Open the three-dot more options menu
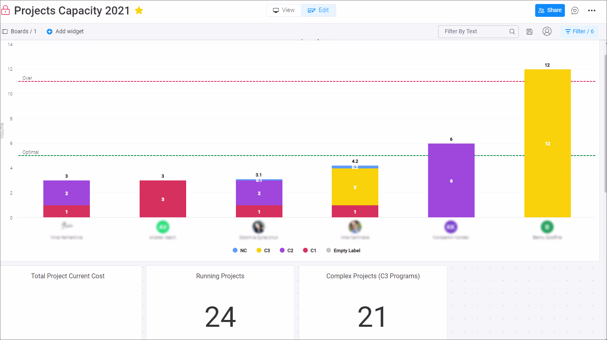The height and width of the screenshot is (340, 607). coord(592,10)
